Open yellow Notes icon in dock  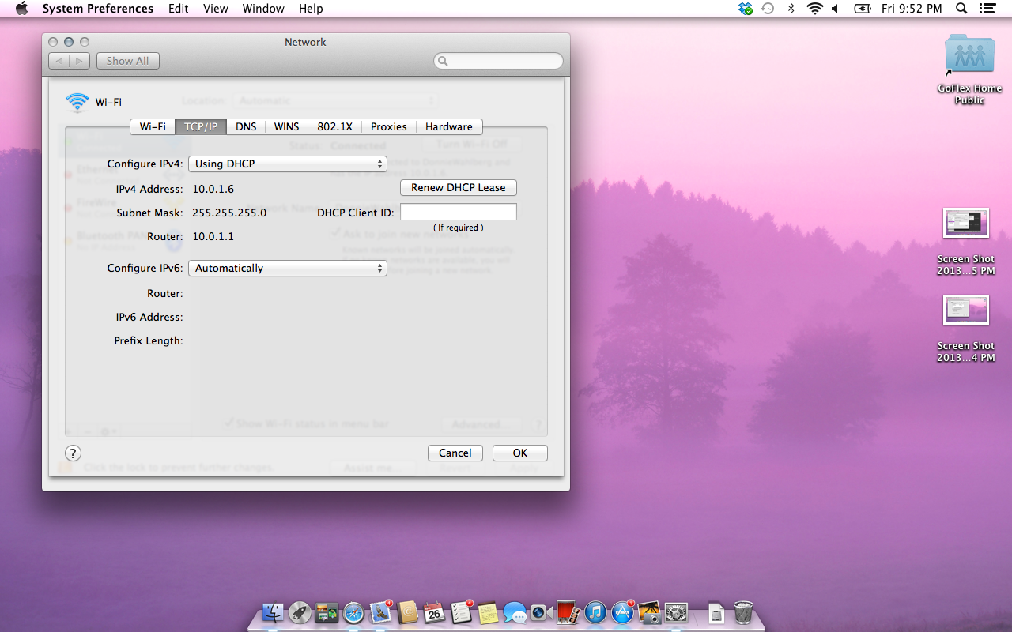pyautogui.click(x=488, y=612)
